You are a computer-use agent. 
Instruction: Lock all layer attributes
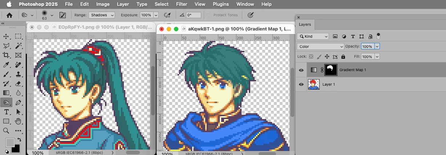click(343, 57)
